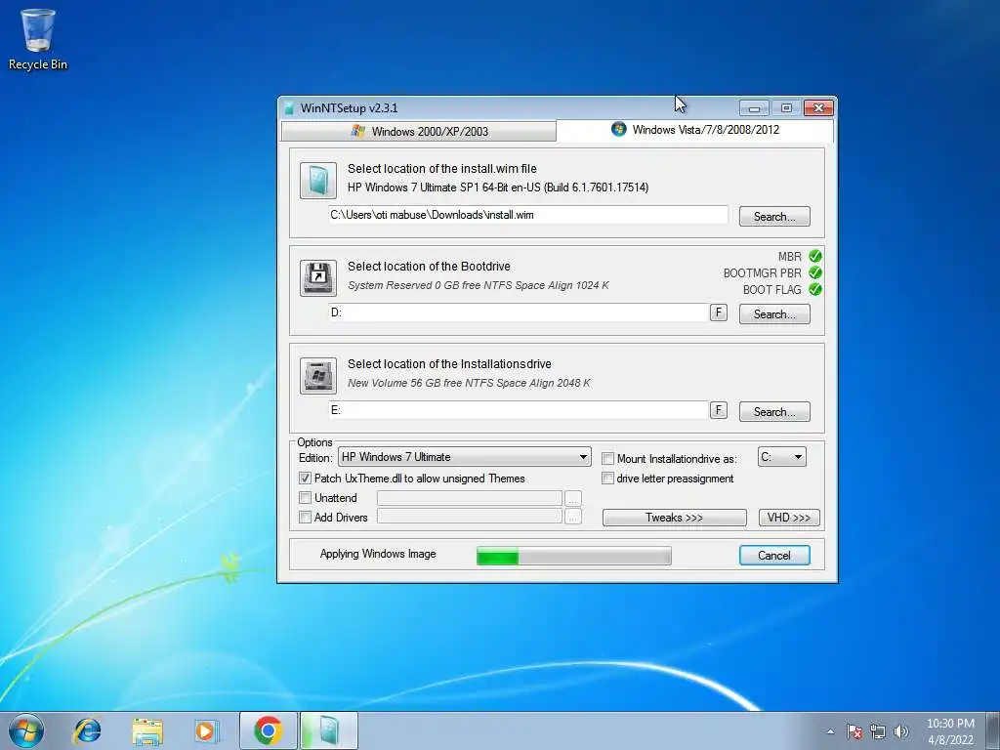Click the BOOT FLAG green checkmark icon
The image size is (1000, 750).
[815, 289]
